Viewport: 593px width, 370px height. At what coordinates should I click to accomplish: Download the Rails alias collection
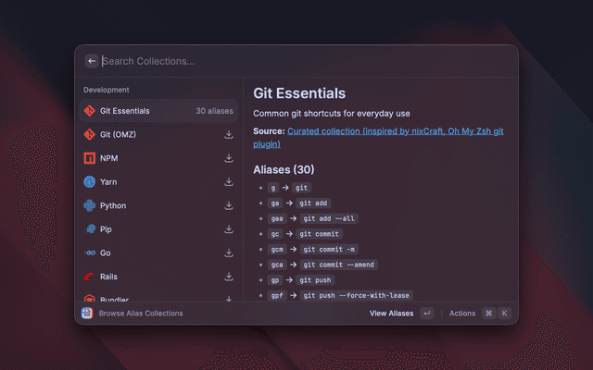click(229, 277)
